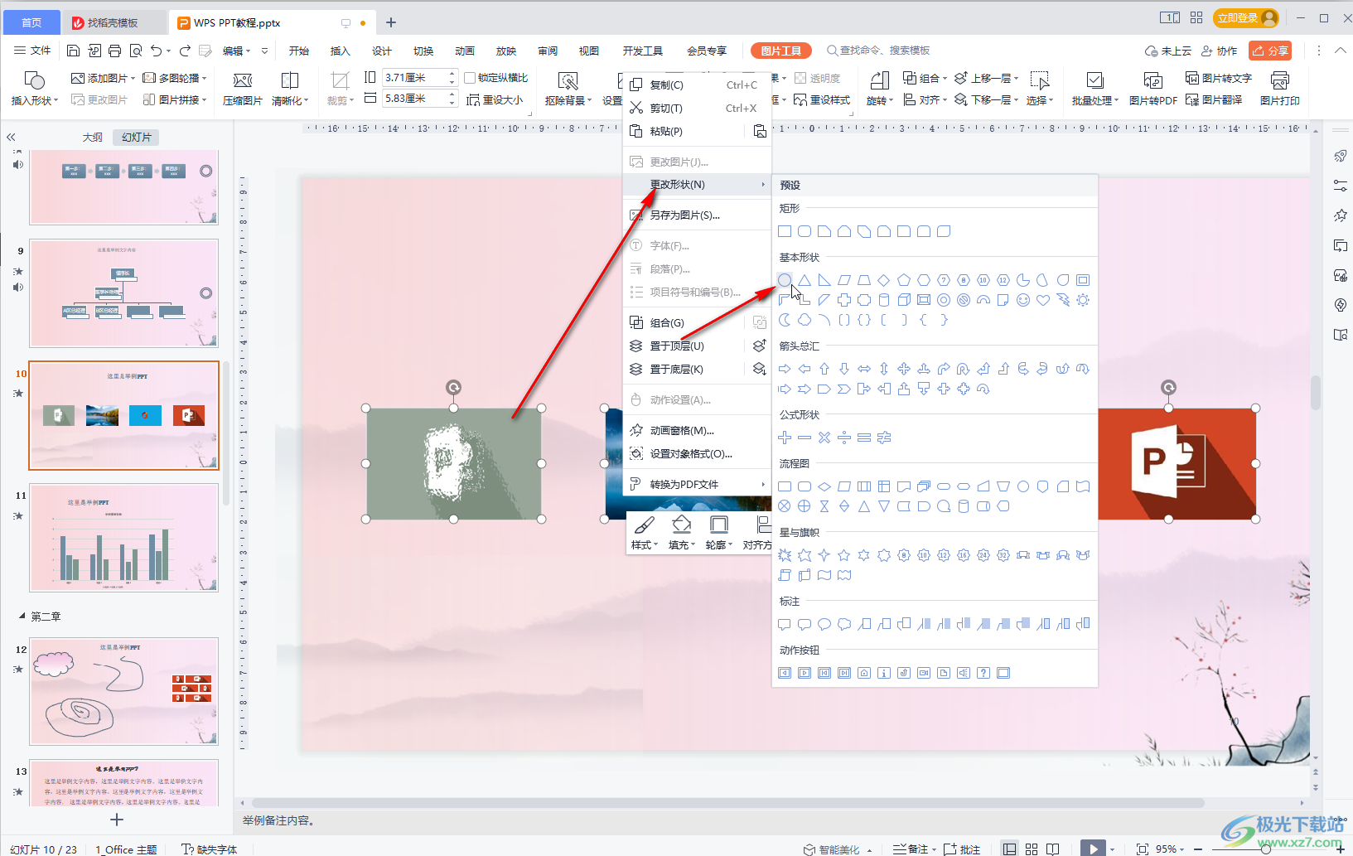Image resolution: width=1353 pixels, height=856 pixels.
Task: Click the zoom slider handle
Action: tap(1265, 849)
